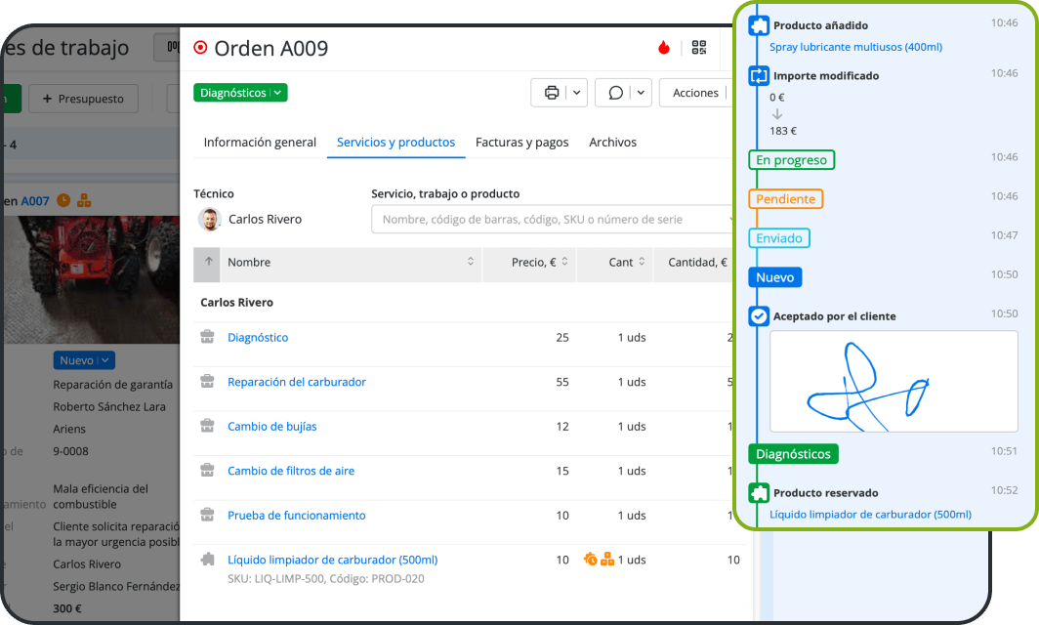
Task: Click the green Producto reservado puzzle icon
Action: point(759,492)
